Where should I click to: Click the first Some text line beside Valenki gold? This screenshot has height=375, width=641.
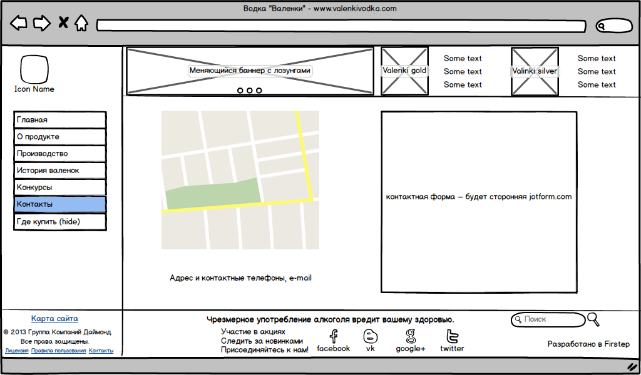point(463,58)
